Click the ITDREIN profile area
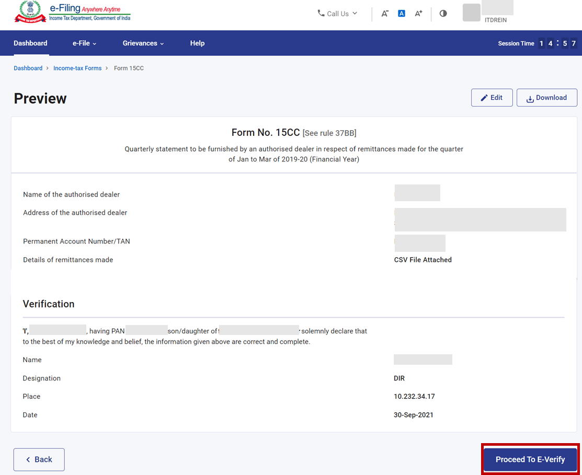 pos(487,13)
